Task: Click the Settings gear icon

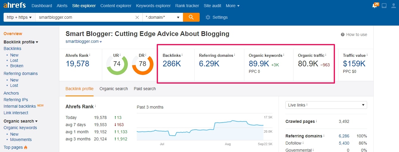Action: (x=208, y=17)
